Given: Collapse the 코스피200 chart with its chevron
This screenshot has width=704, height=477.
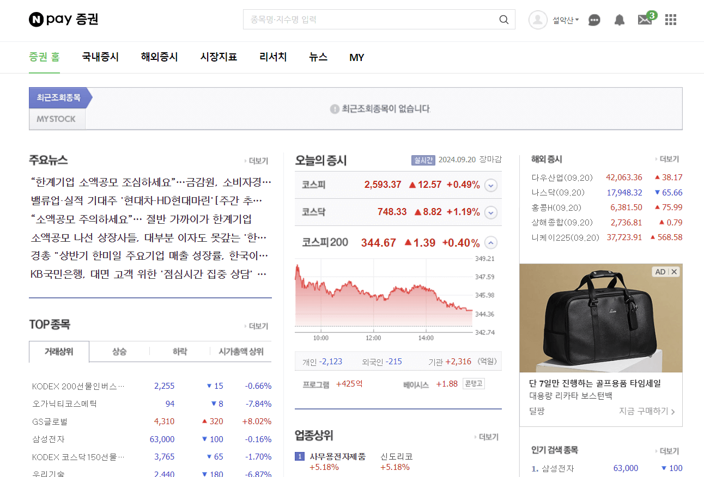Looking at the screenshot, I should (490, 242).
